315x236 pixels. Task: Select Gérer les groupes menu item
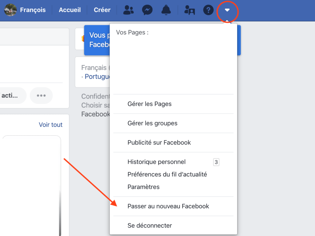click(x=152, y=123)
